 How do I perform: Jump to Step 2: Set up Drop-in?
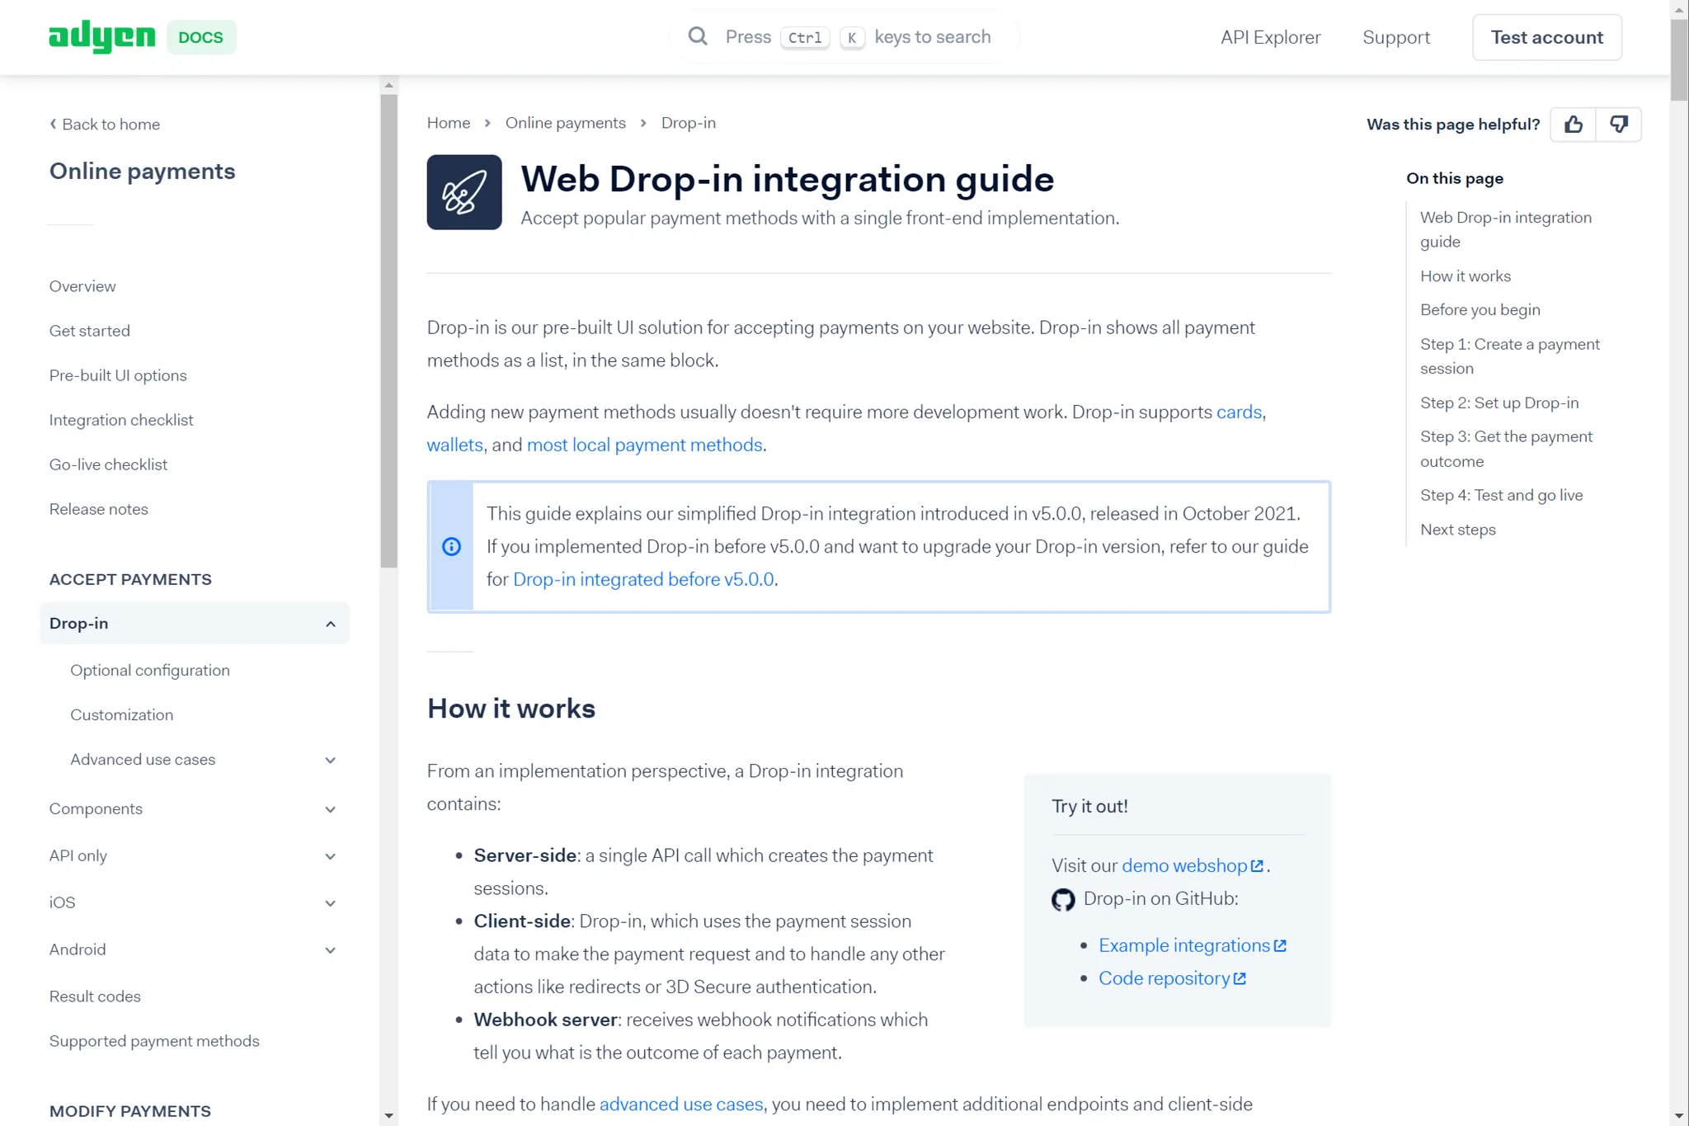point(1498,403)
